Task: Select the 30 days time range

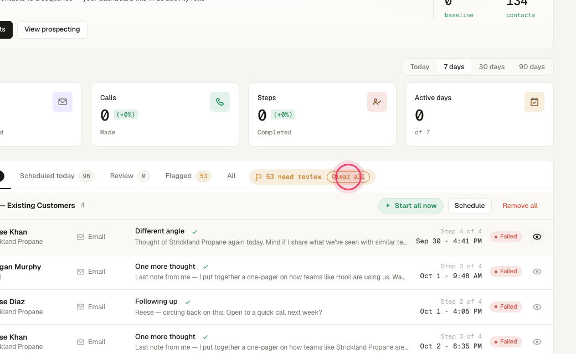Action: [491, 67]
